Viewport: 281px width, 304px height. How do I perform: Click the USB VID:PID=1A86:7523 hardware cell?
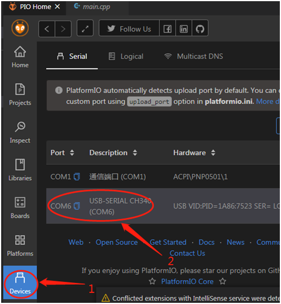pos(227,206)
